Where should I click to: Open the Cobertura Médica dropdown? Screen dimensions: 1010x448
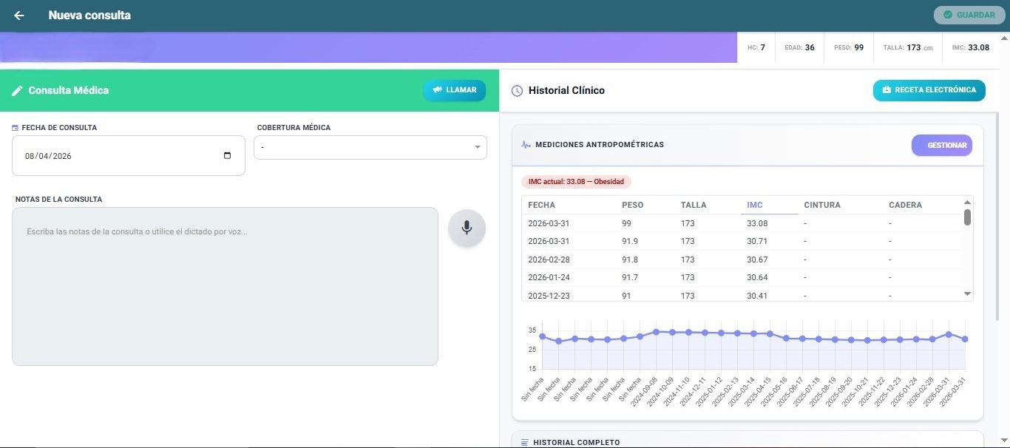point(370,148)
